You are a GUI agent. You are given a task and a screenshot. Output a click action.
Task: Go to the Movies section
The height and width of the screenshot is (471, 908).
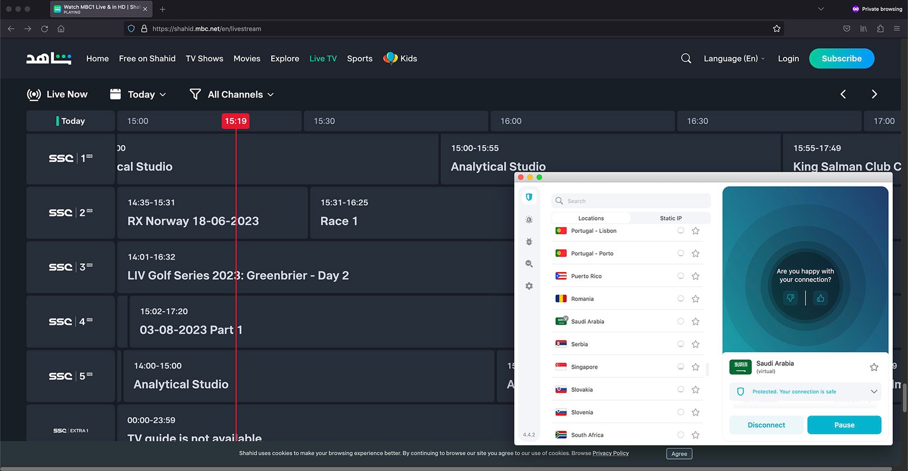click(x=247, y=58)
